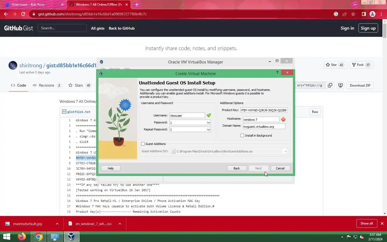Viewport: 387px width, 242px height.
Task: Open Chrome from taskbar
Action: click(x=38, y=237)
